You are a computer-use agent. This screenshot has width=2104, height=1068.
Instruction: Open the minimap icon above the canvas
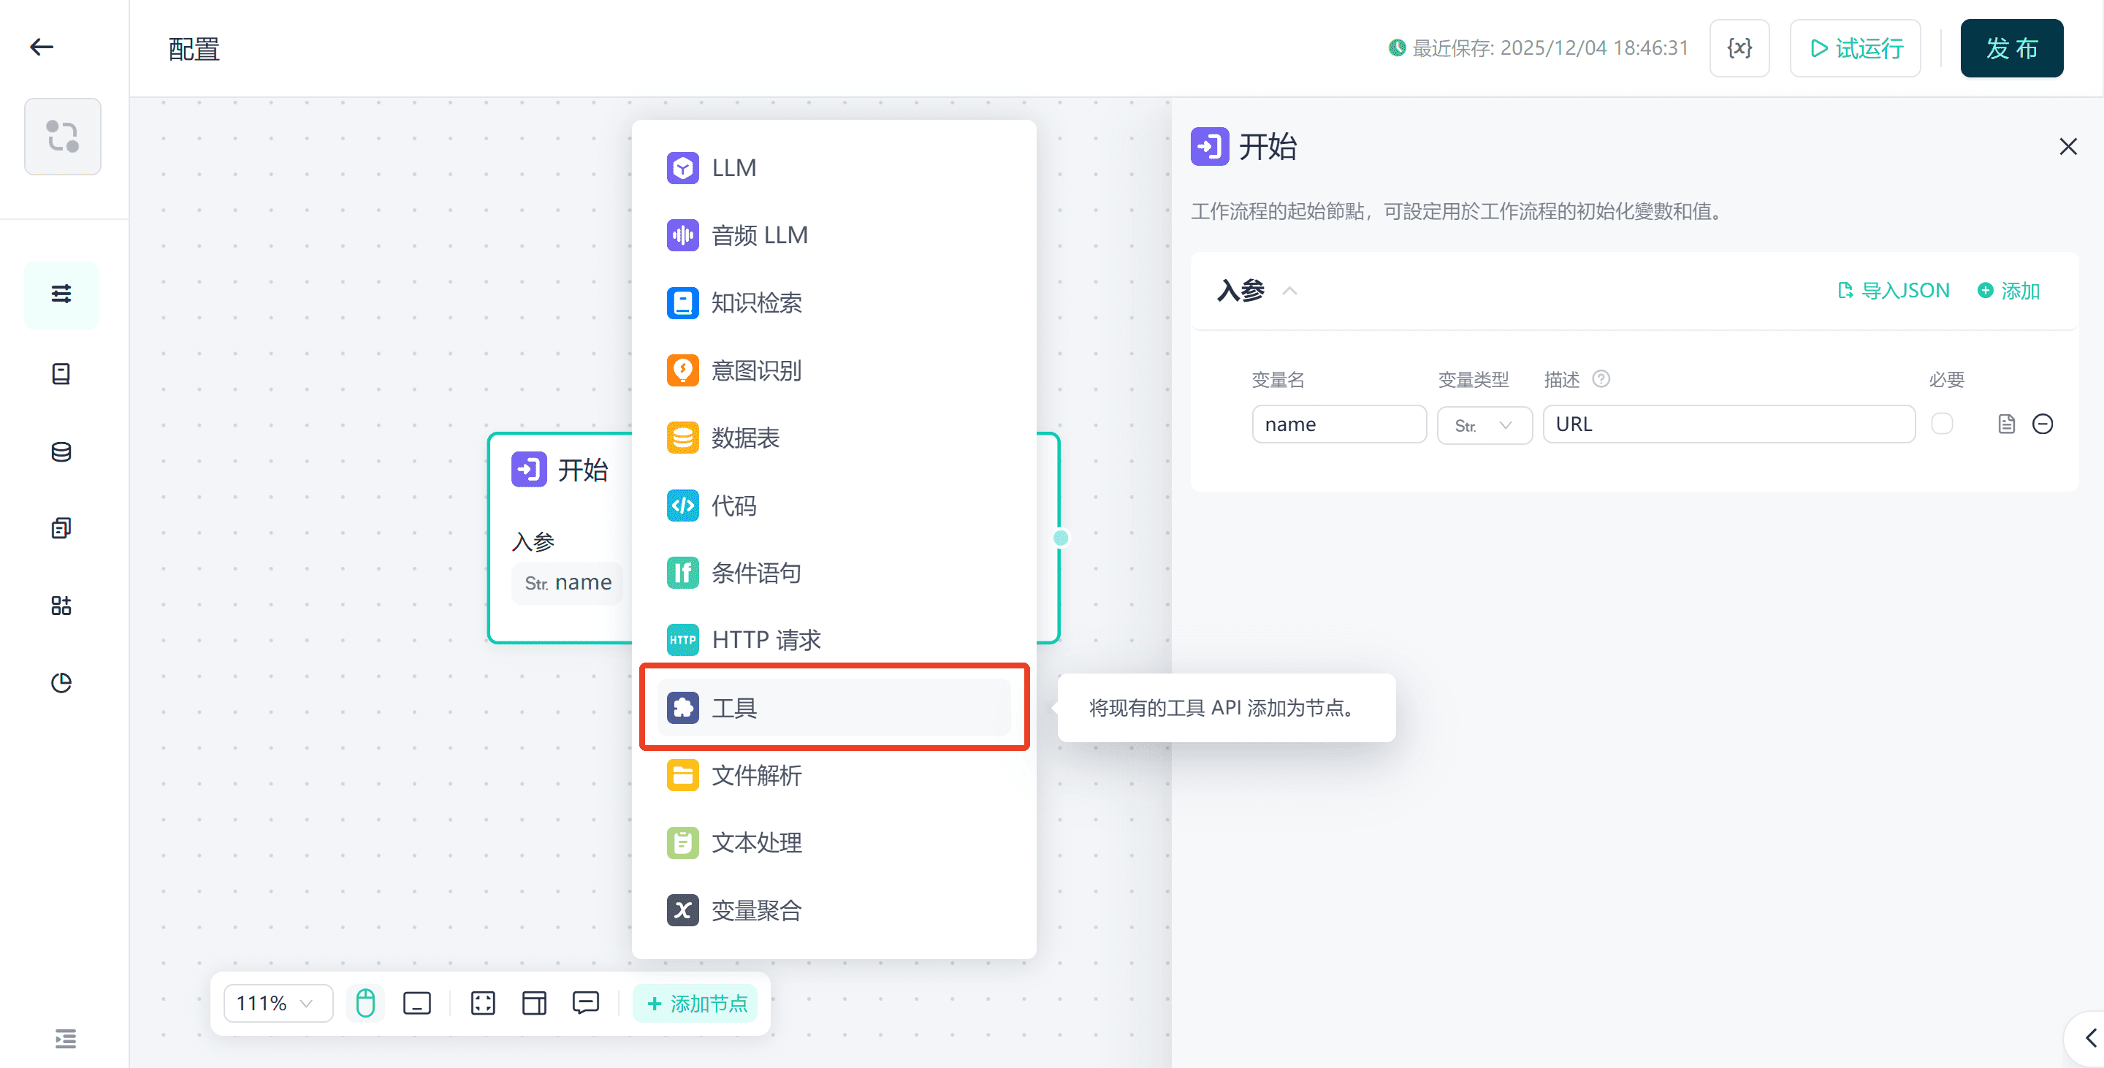[63, 137]
